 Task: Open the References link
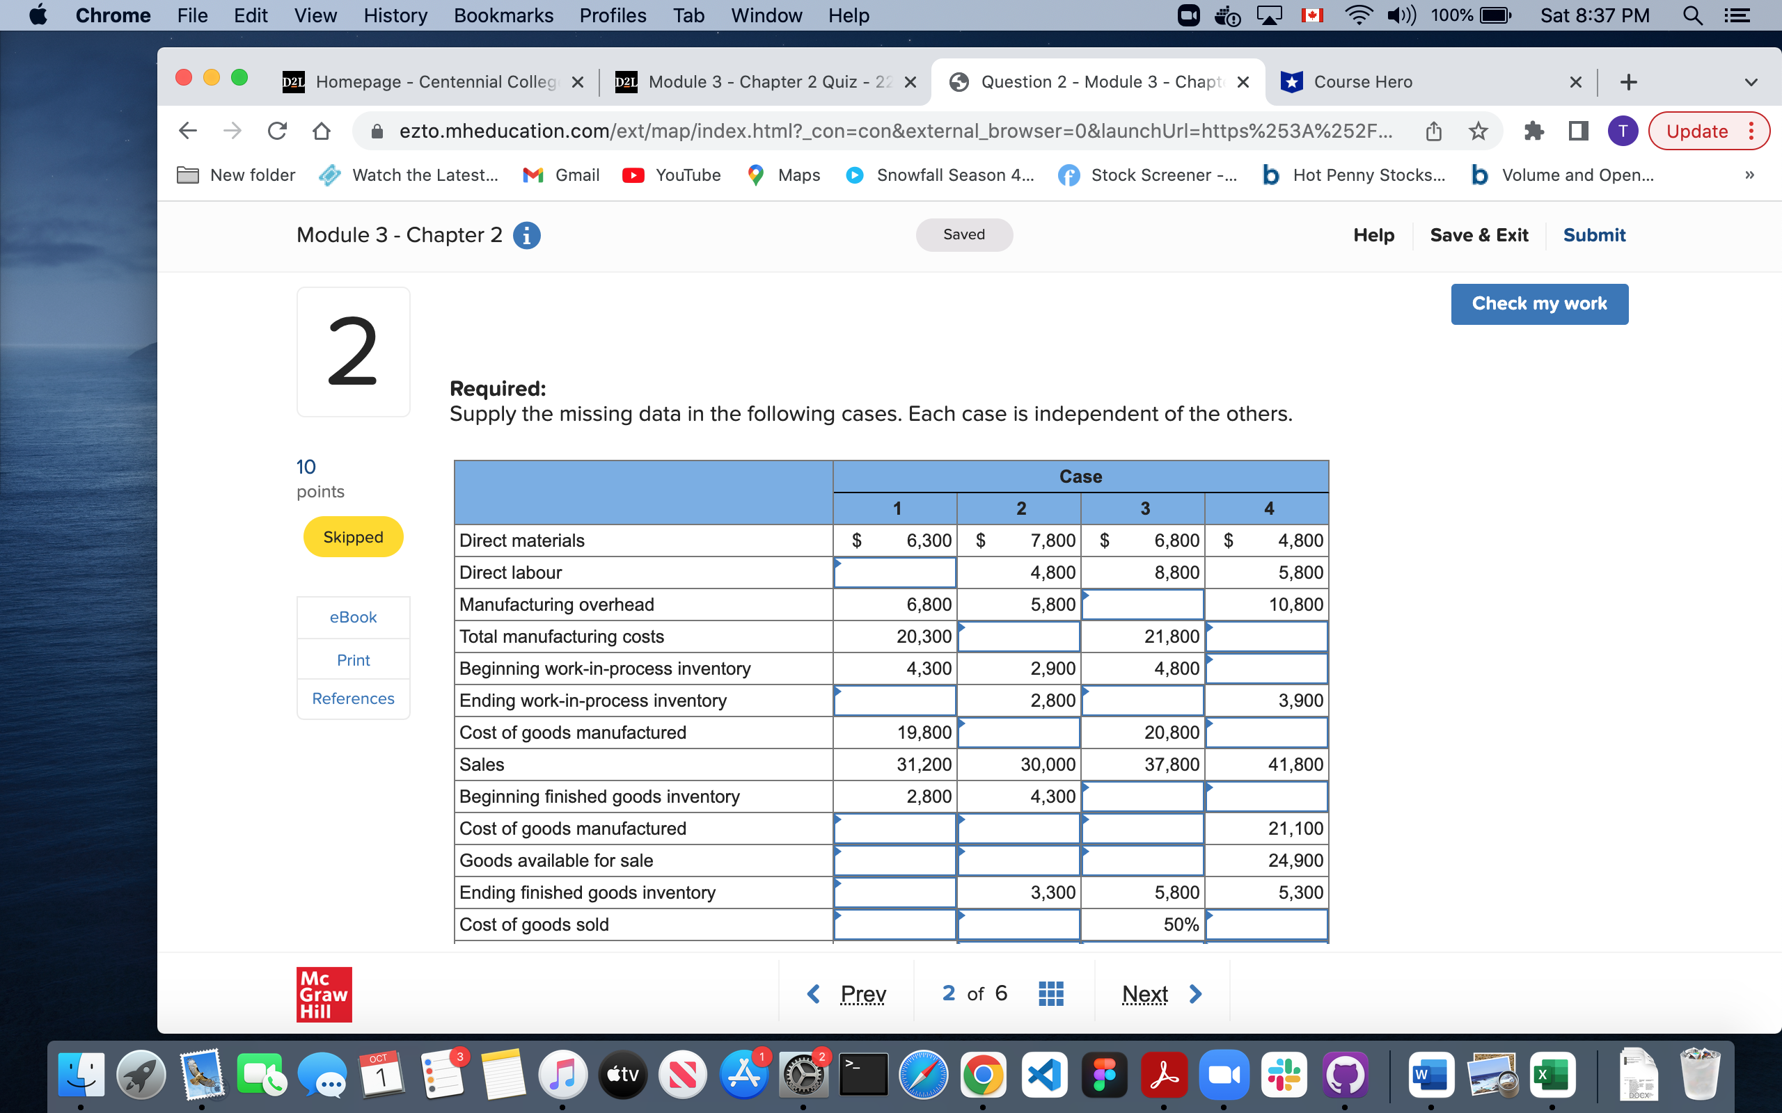click(353, 698)
